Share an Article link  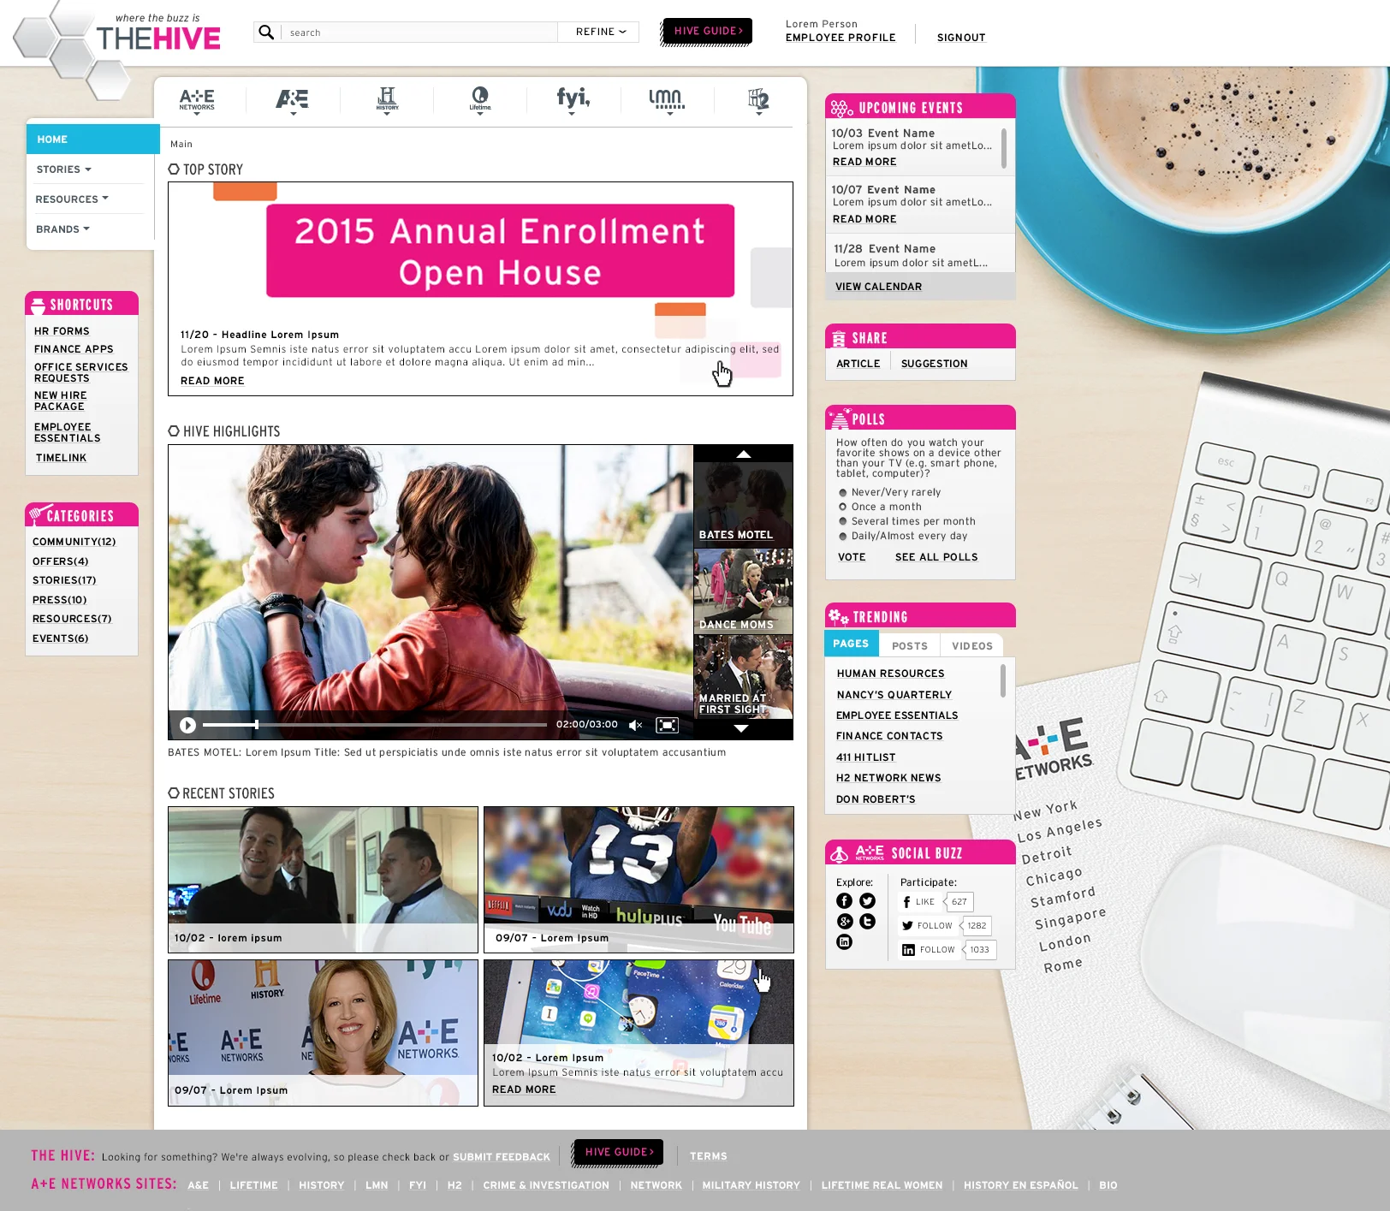pos(858,364)
